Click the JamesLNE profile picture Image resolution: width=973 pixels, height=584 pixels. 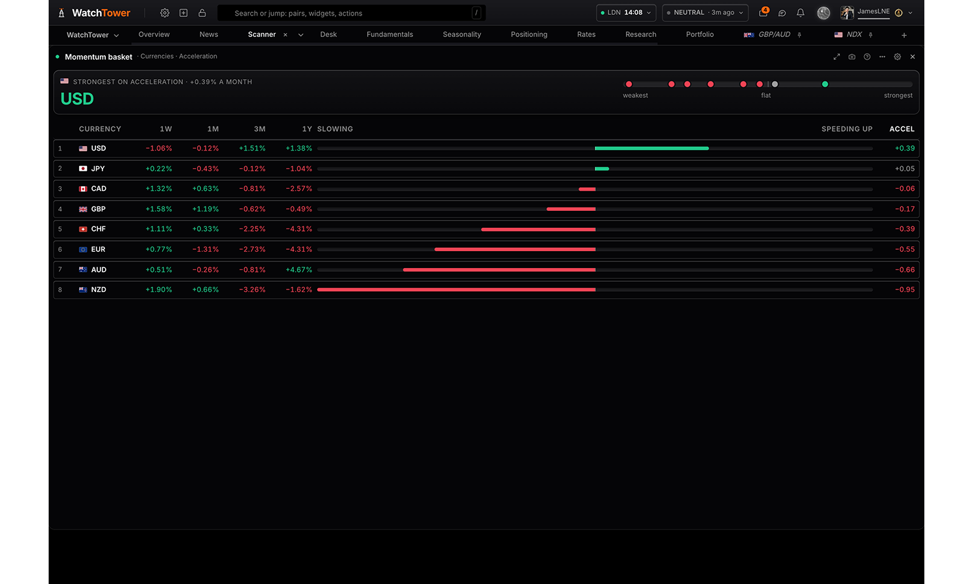847,13
